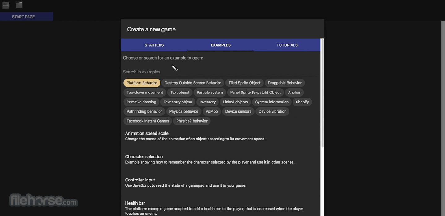Select the Physics behavior chip
Screen dimensions: 445x216
pos(184,111)
